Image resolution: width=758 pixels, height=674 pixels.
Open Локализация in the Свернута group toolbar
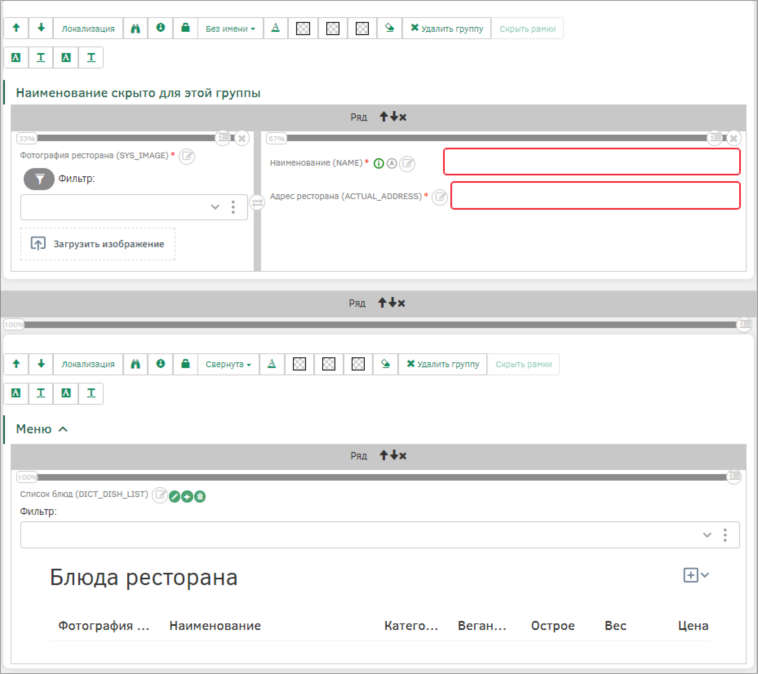(88, 364)
